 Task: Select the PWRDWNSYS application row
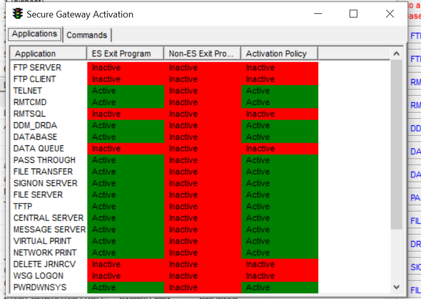164,287
